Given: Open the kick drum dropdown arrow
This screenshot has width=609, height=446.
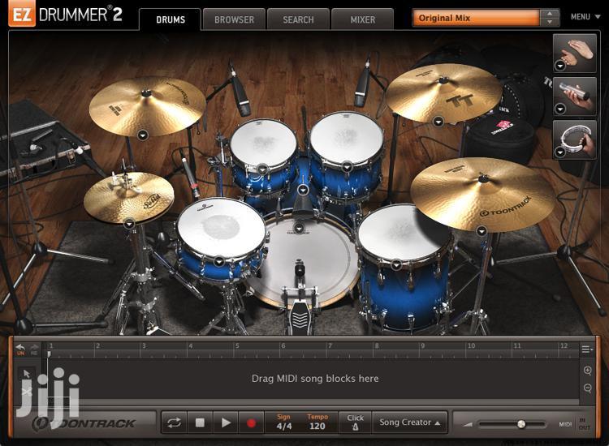Looking at the screenshot, I should (x=298, y=228).
